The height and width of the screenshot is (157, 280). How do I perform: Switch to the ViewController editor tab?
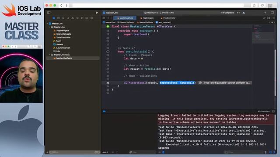[x=168, y=18]
